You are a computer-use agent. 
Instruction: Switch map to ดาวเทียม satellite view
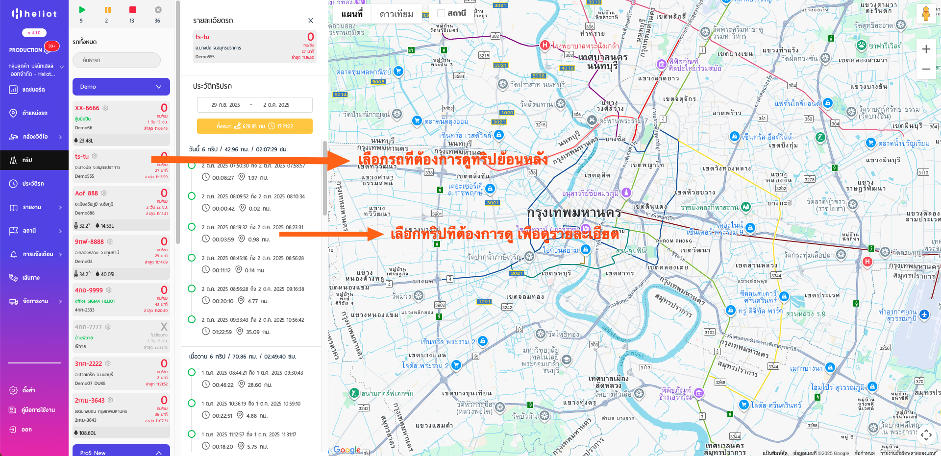pyautogui.click(x=396, y=14)
